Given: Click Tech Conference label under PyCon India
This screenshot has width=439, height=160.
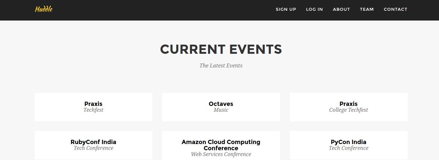Looking at the screenshot, I should [348, 148].
